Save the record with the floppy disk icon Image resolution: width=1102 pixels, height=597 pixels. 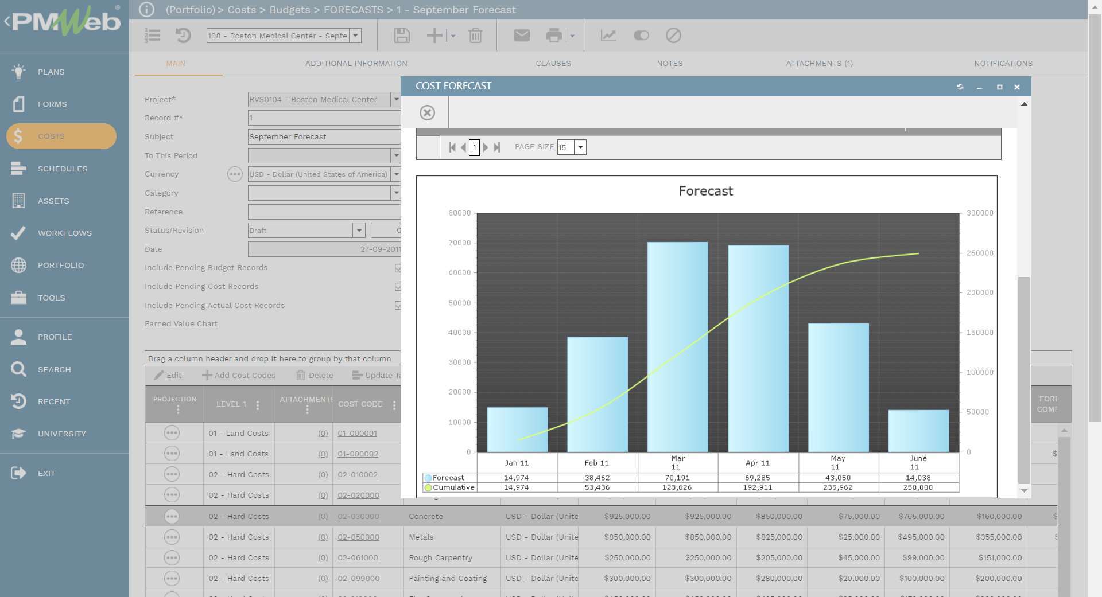[x=402, y=36]
